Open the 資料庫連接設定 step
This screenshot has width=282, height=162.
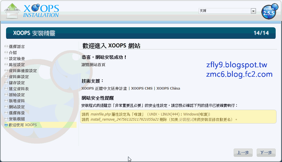23,71
